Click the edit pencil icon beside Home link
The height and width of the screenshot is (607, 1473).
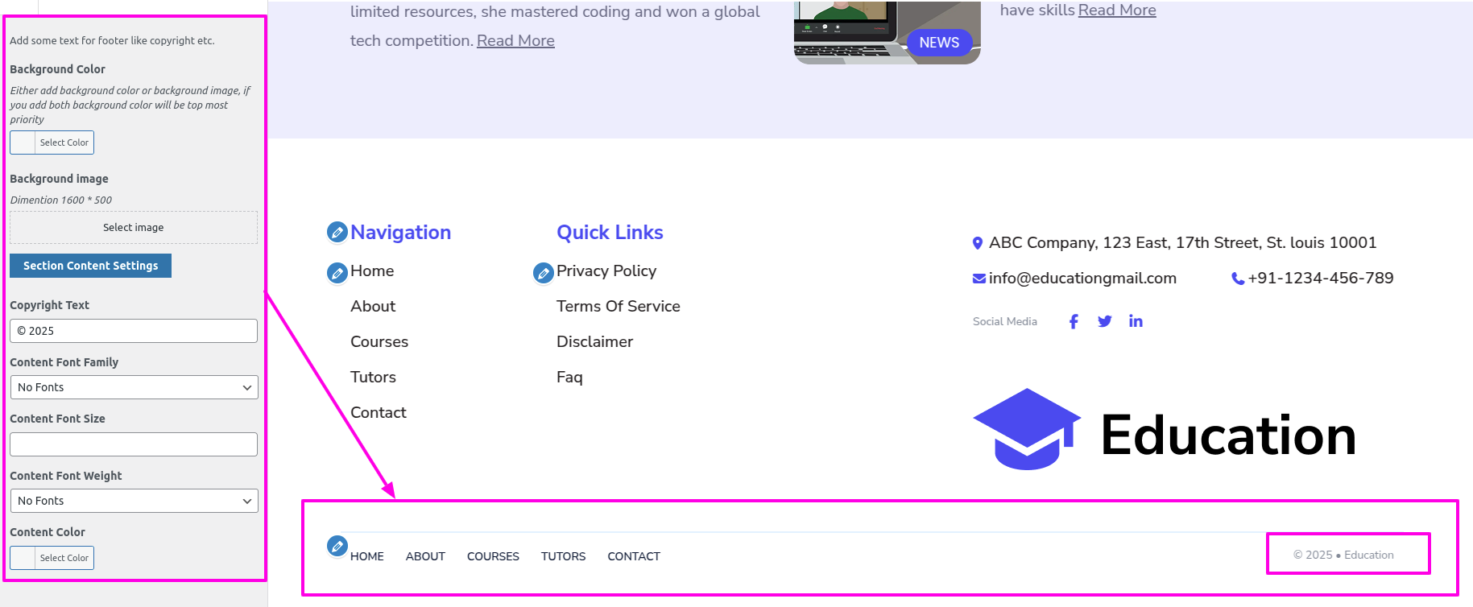[337, 273]
